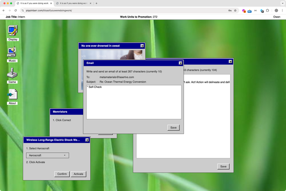Expand the Aeroscraft dropdown
This screenshot has height=191, width=286.
(48, 155)
